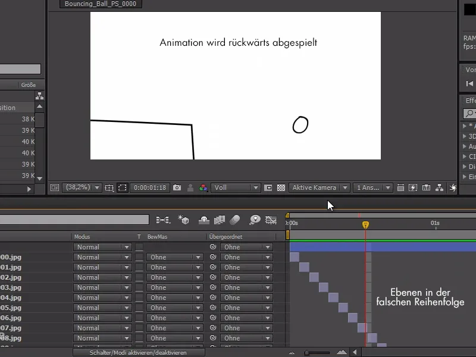This screenshot has height=357, width=476.
Task: Click Schalter/Modi aktivieren/deaktivieren button
Action: (x=138, y=352)
